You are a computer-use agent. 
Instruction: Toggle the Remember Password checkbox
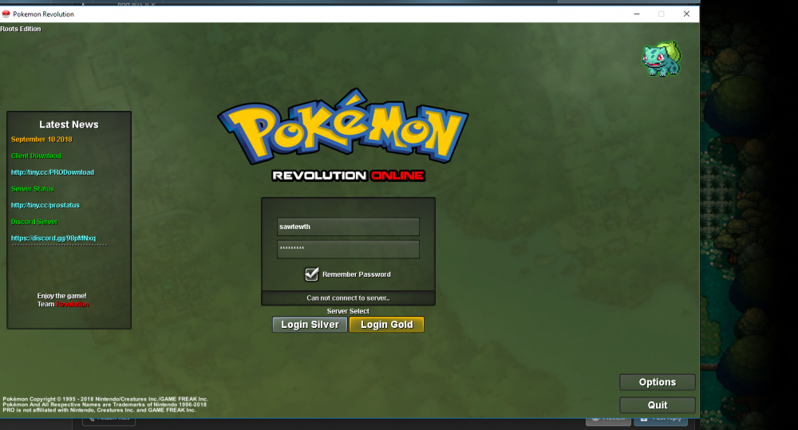click(x=312, y=274)
